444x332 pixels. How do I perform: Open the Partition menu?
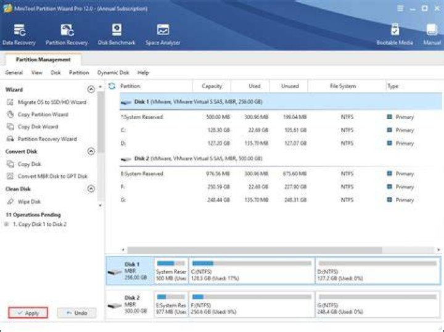[79, 73]
